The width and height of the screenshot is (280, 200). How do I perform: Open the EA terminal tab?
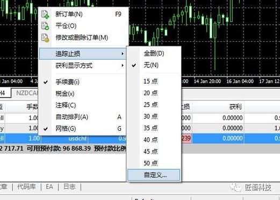click(x=49, y=187)
